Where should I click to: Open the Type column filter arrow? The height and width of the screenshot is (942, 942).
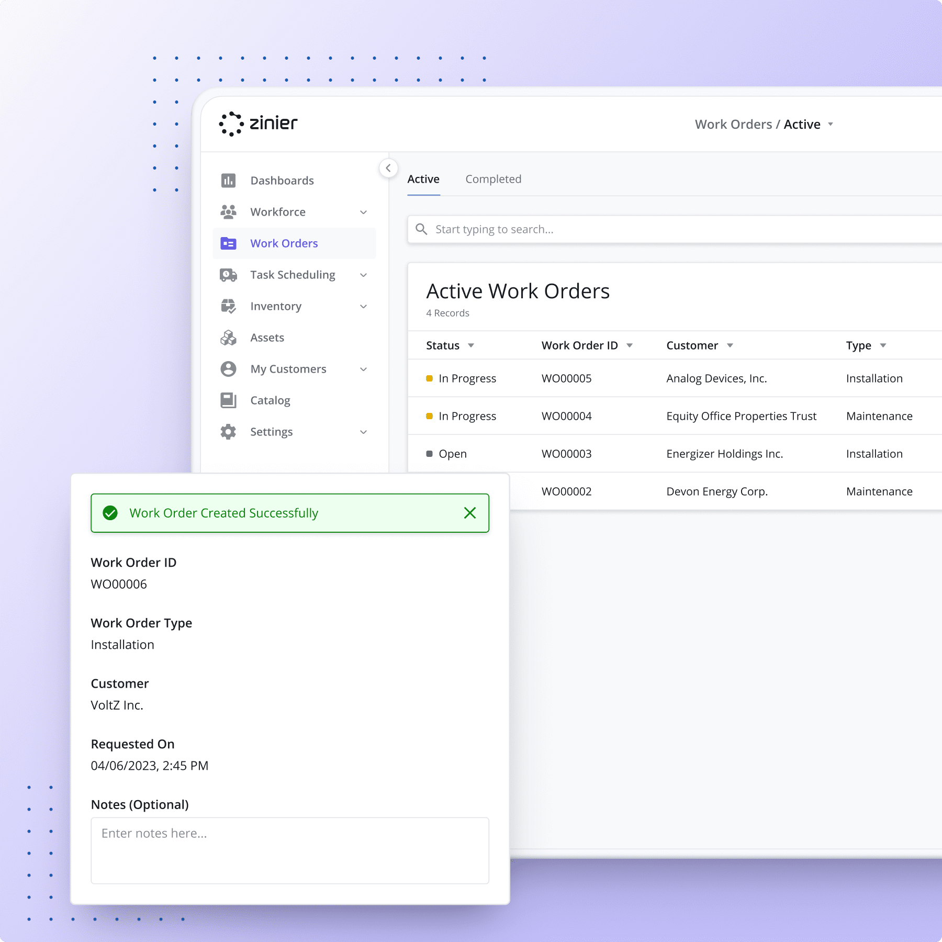(x=883, y=345)
